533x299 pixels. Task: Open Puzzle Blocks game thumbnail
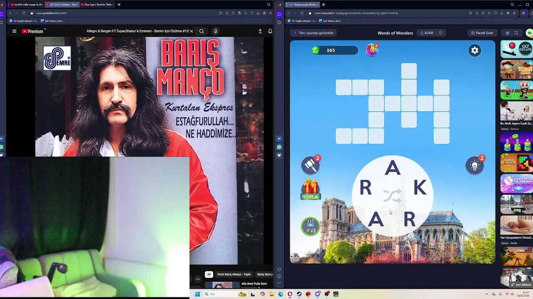(x=516, y=163)
